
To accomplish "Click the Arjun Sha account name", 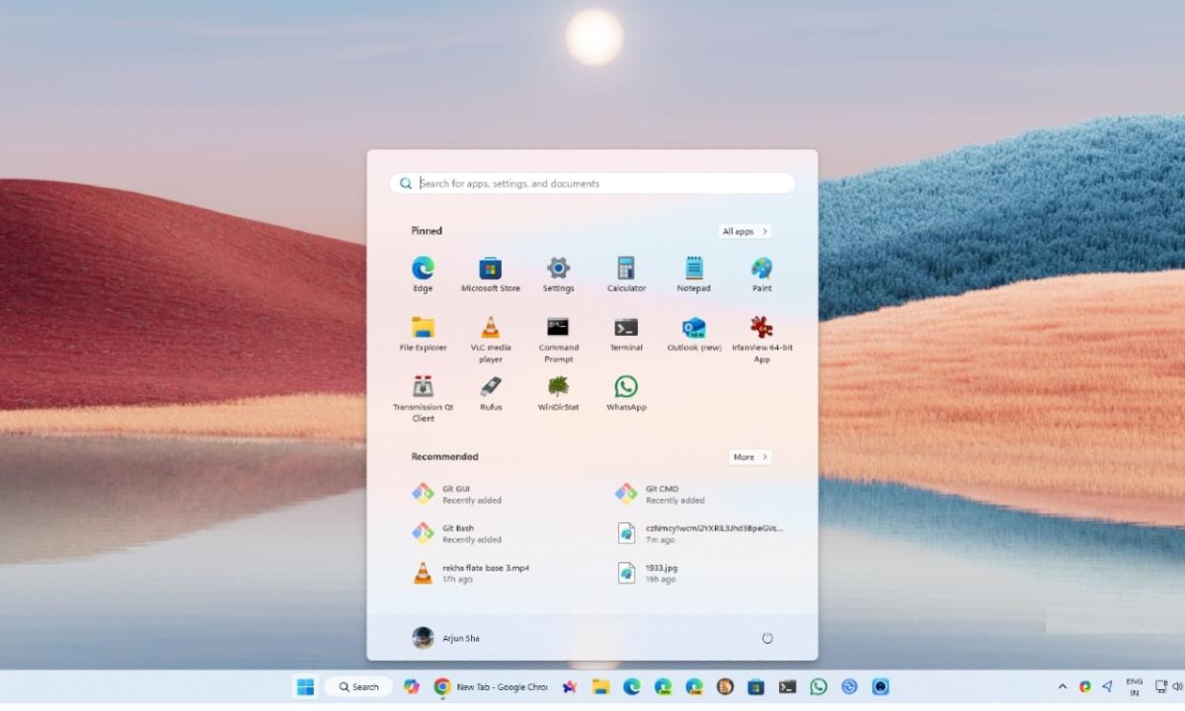I will coord(460,638).
